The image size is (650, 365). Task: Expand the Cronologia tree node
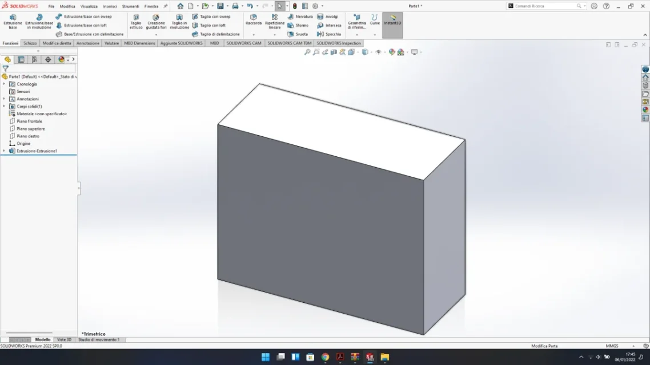click(x=4, y=84)
